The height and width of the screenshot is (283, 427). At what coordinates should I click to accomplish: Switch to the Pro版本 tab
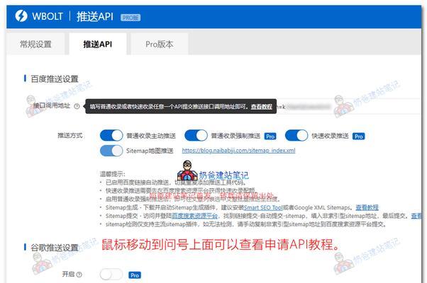tap(160, 45)
